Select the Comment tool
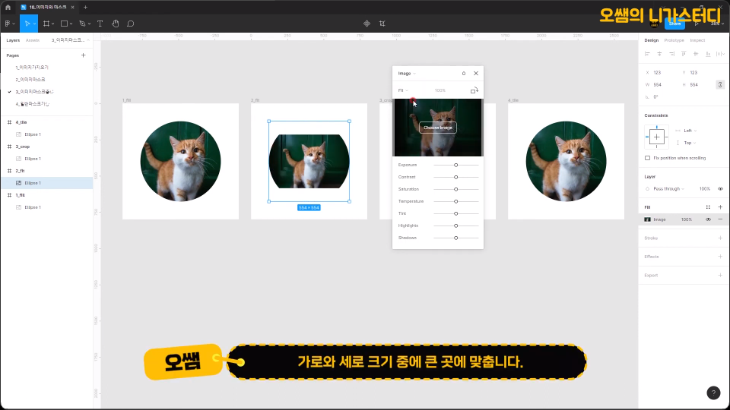The image size is (730, 410). pos(130,24)
